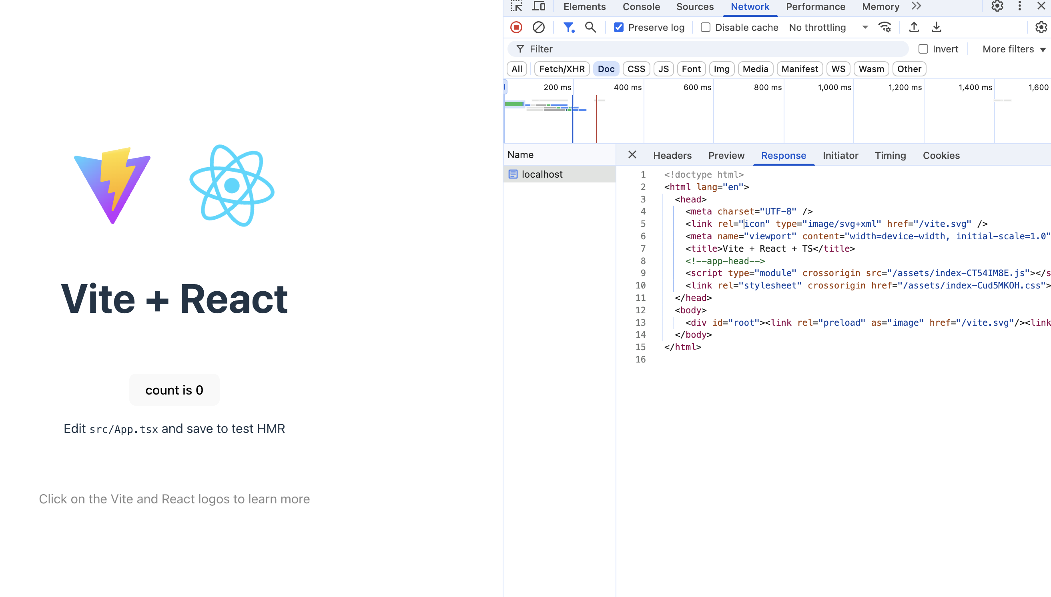This screenshot has width=1051, height=597.
Task: Select Wasm request type filter
Action: tap(871, 69)
